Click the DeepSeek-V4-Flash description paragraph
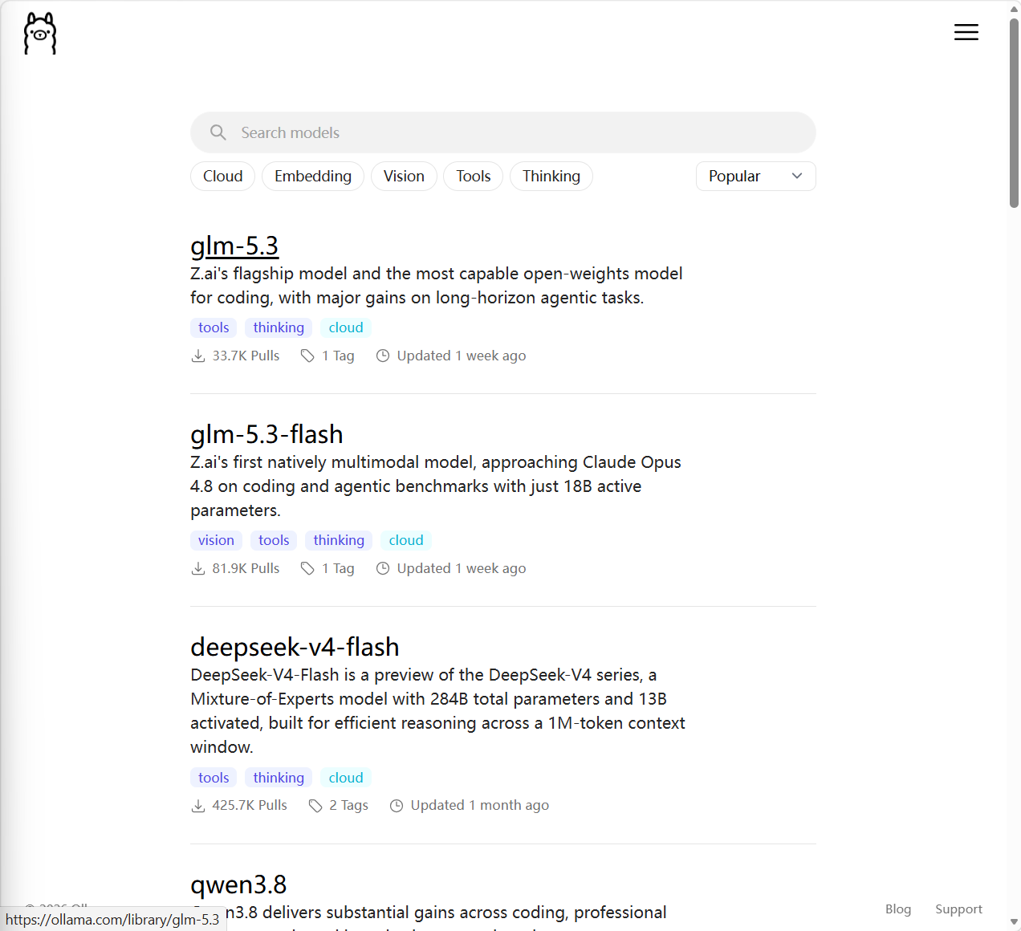The height and width of the screenshot is (931, 1021). point(437,711)
